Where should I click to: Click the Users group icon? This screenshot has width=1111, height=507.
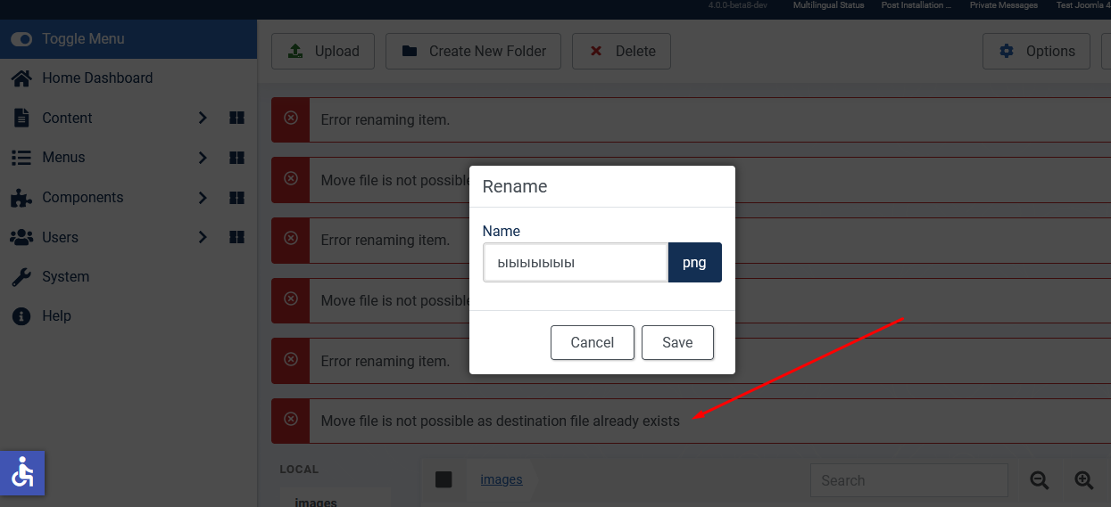pyautogui.click(x=21, y=237)
